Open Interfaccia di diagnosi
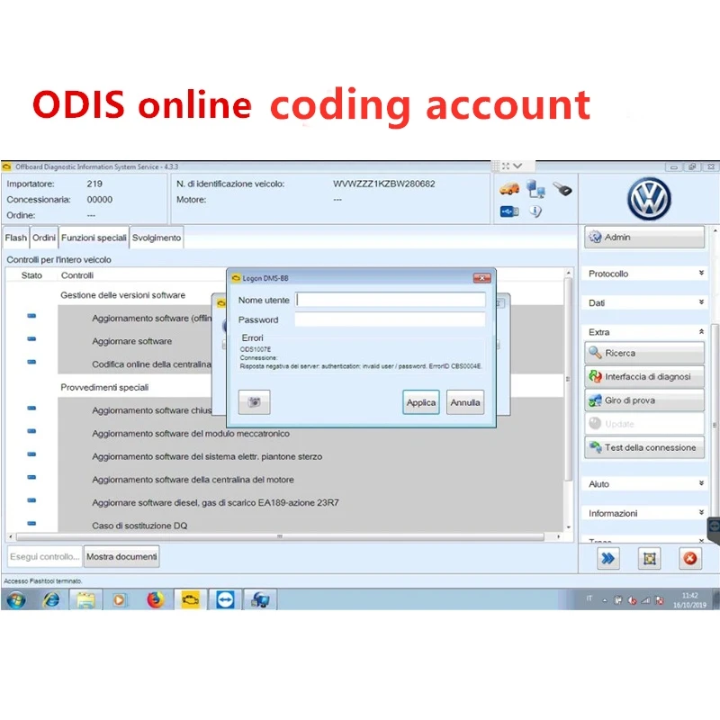 pos(644,376)
